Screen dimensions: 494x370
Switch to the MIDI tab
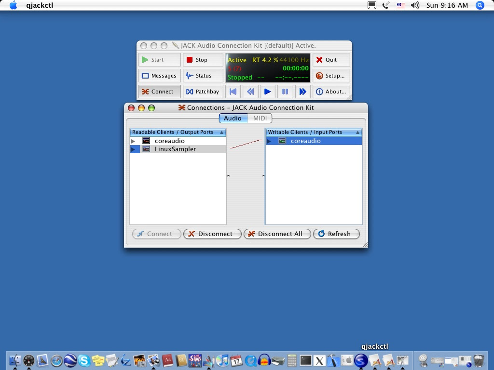click(260, 119)
